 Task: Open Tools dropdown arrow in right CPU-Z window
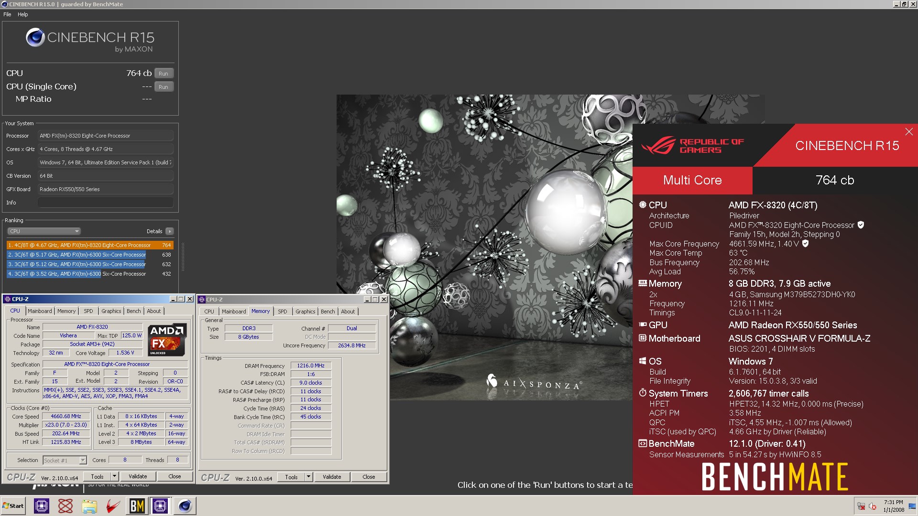pyautogui.click(x=309, y=477)
